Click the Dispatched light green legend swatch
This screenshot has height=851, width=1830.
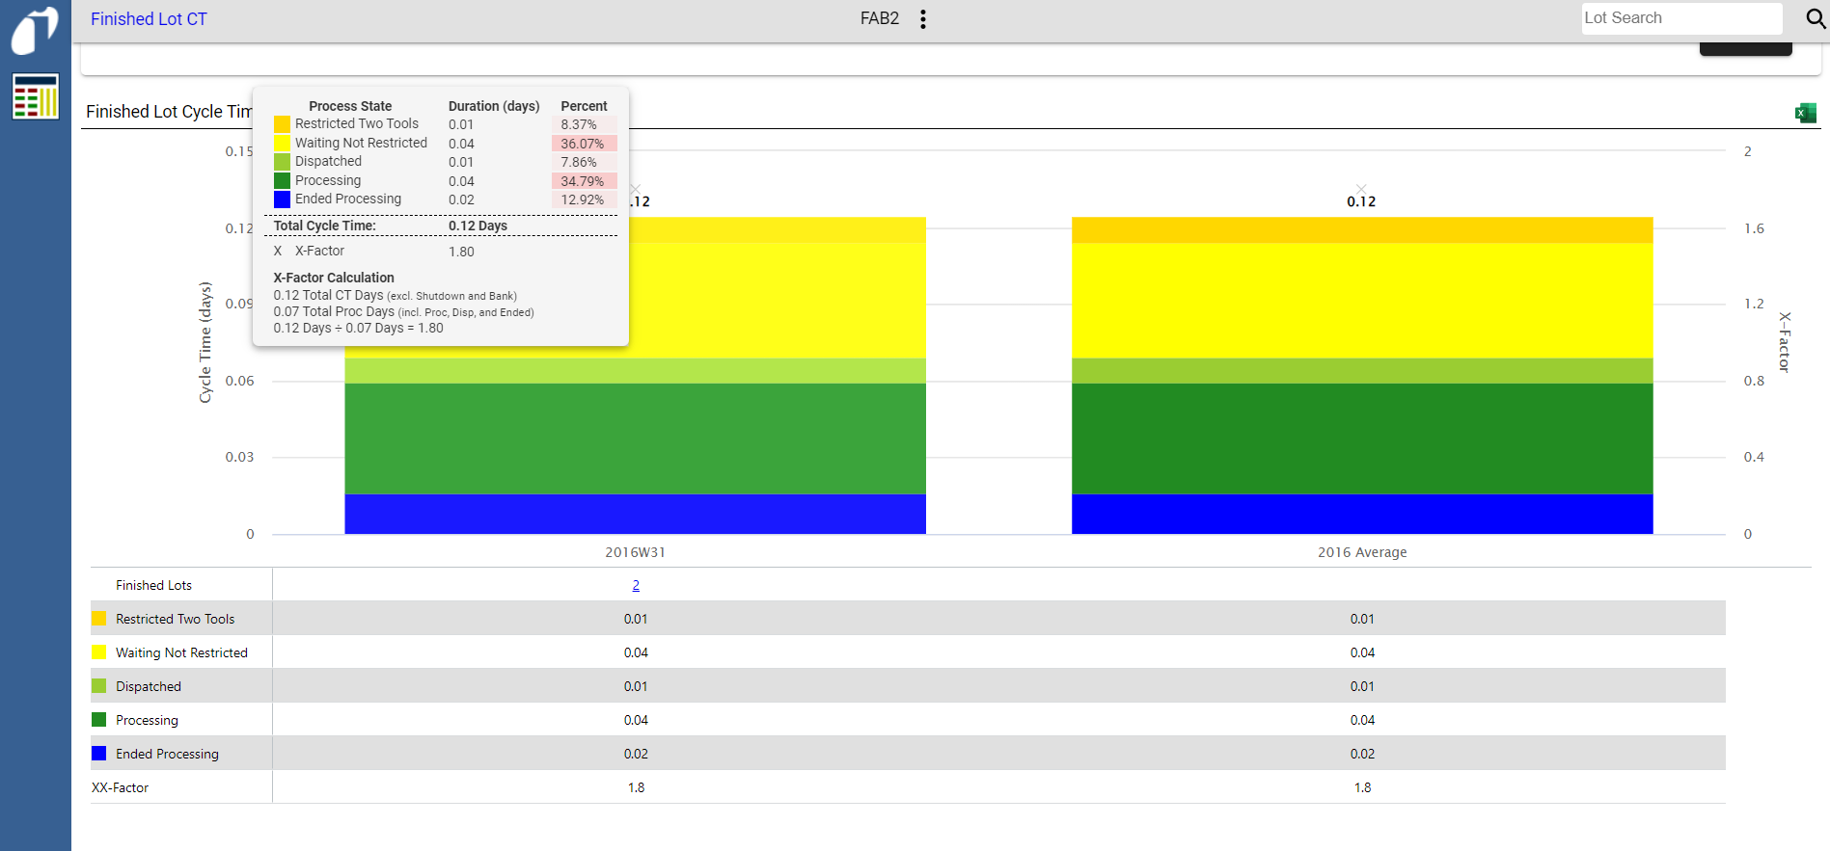point(98,686)
